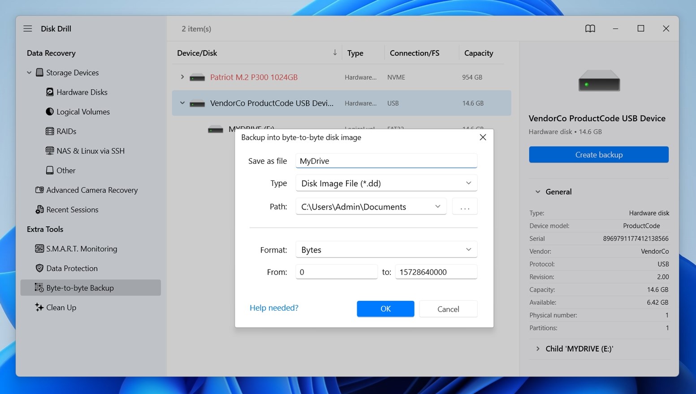
Task: Click the Advanced Camera Recovery icon
Action: tap(39, 190)
